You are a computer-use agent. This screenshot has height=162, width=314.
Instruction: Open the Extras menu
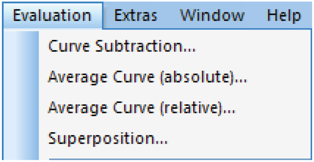(x=136, y=15)
